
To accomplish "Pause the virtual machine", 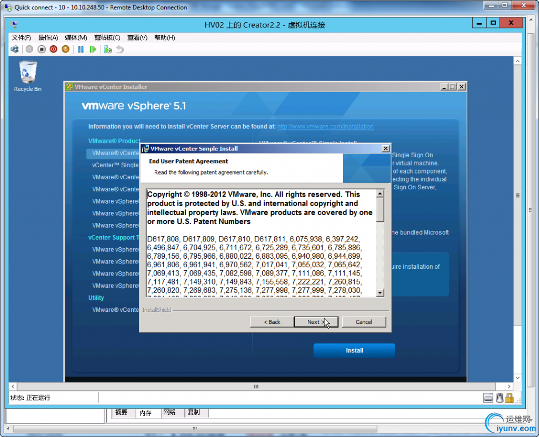I will coord(81,49).
